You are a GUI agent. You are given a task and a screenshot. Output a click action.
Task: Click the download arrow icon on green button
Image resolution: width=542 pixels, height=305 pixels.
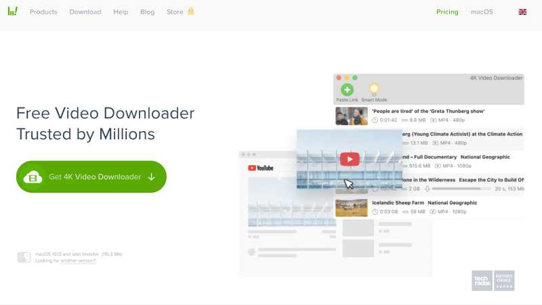tap(151, 177)
